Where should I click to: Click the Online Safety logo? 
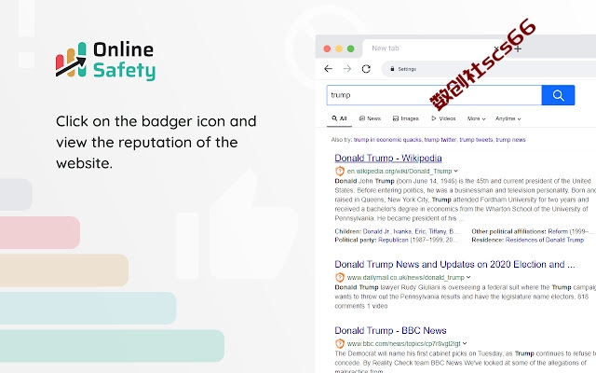pyautogui.click(x=105, y=61)
